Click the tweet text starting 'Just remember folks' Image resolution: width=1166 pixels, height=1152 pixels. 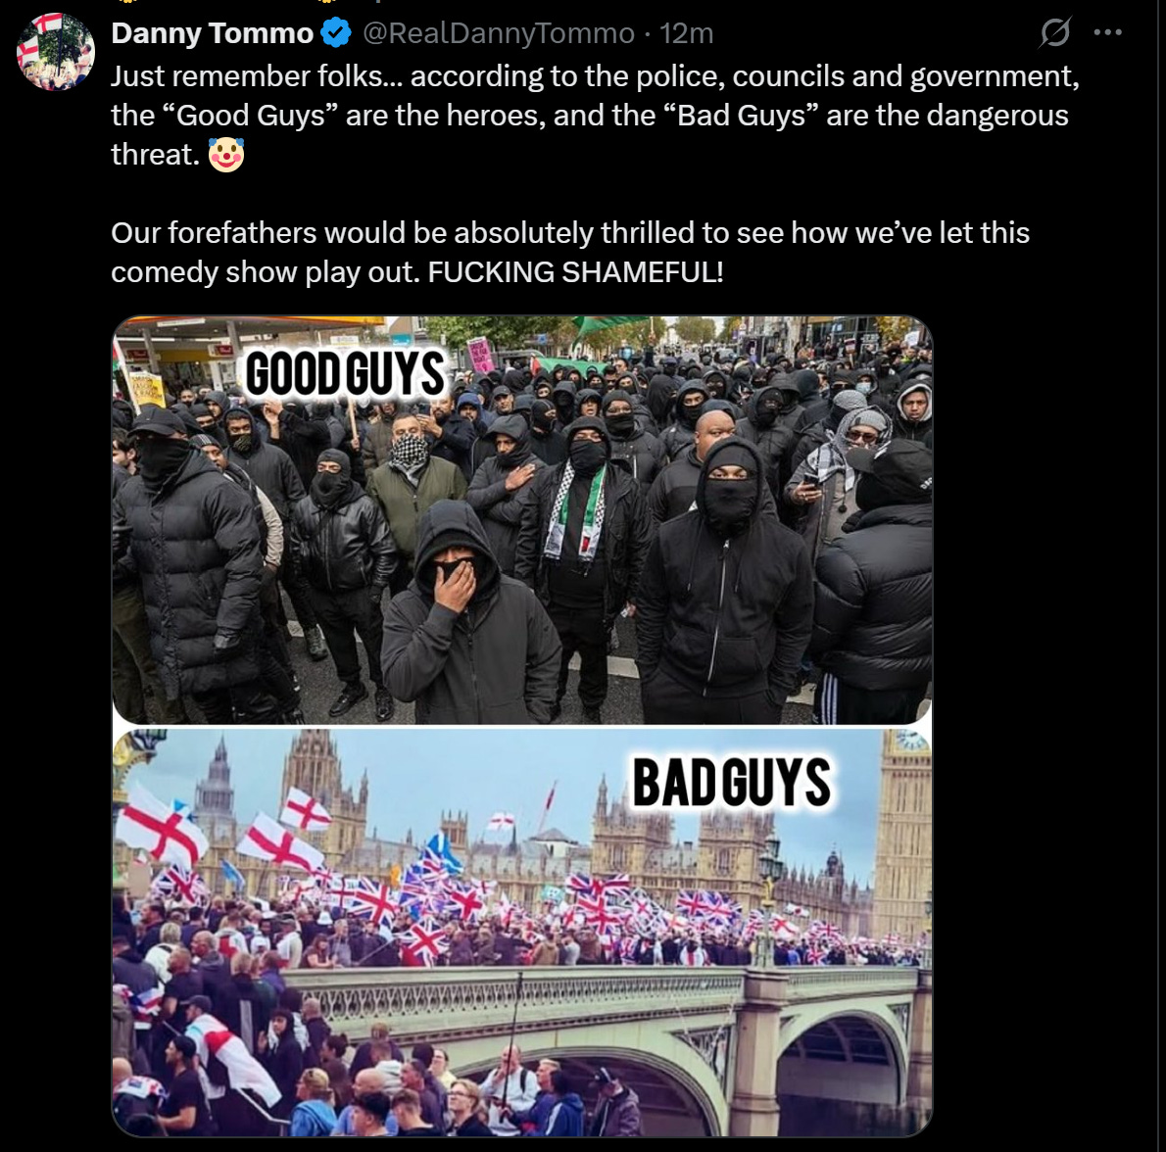594,116
